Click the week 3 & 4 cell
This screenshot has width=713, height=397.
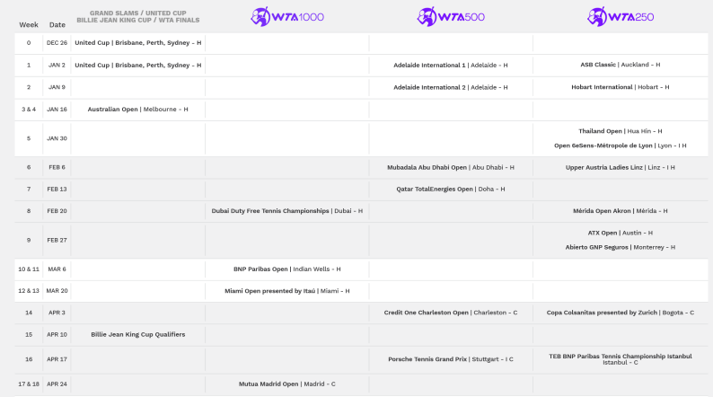(29, 110)
